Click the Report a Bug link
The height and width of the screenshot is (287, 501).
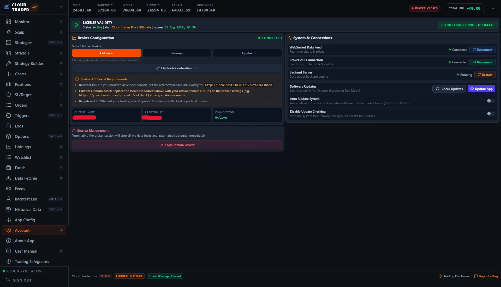point(486,276)
